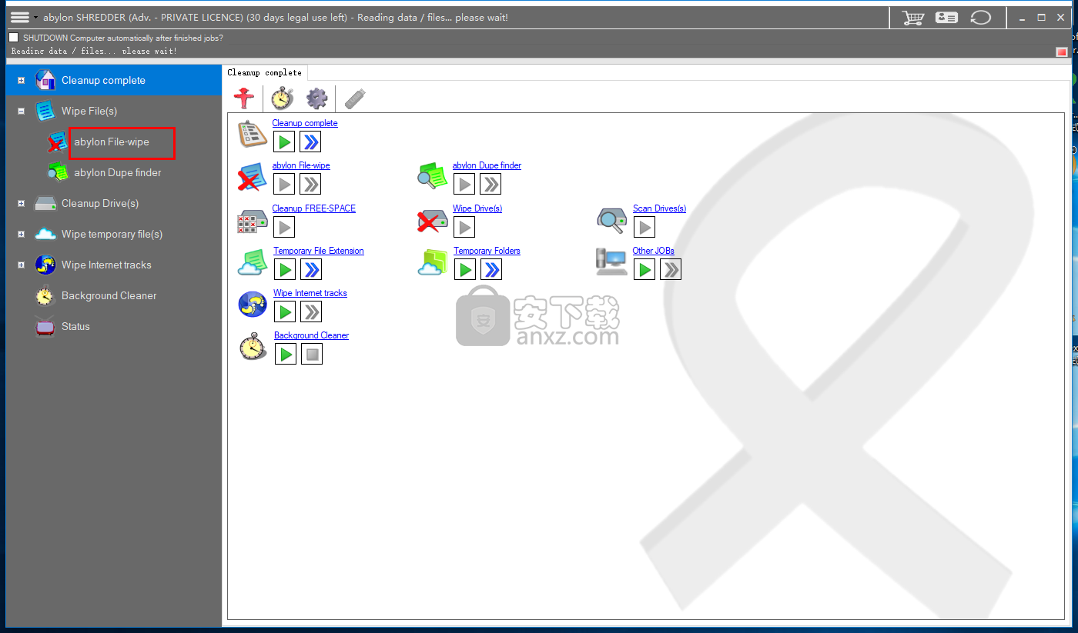Collapse the Wipe File(s) tree node
Image resolution: width=1078 pixels, height=633 pixels.
[x=22, y=111]
